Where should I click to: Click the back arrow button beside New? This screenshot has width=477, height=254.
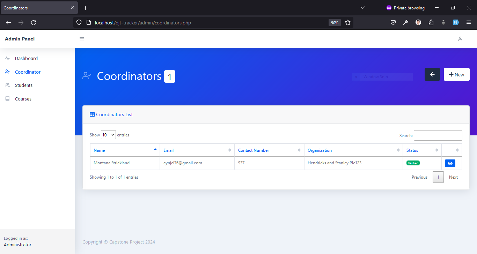coord(432,74)
